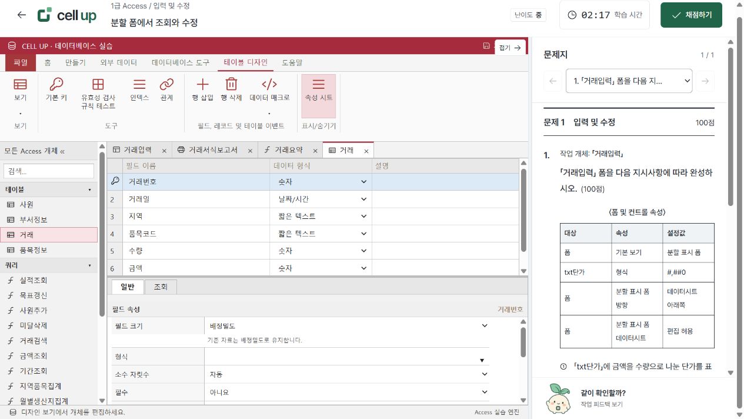The width and height of the screenshot is (744, 419).
Task: Close the 거래입력 document tab
Action: coord(164,151)
